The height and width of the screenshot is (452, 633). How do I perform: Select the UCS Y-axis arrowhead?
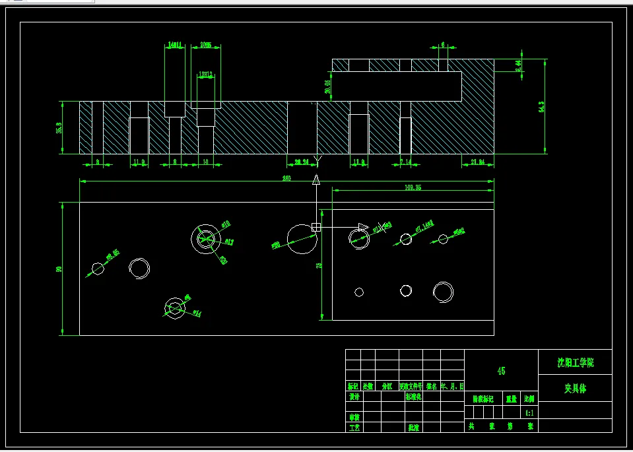click(317, 179)
